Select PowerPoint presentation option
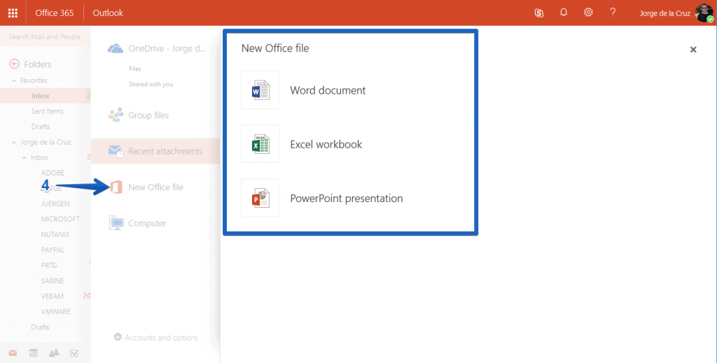The image size is (717, 363). pos(347,198)
